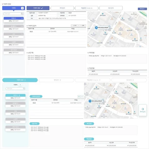Screen dimensions: 149x149
Task: Click the blue 거래처 header button
Action: pyautogui.click(x=14, y=8)
